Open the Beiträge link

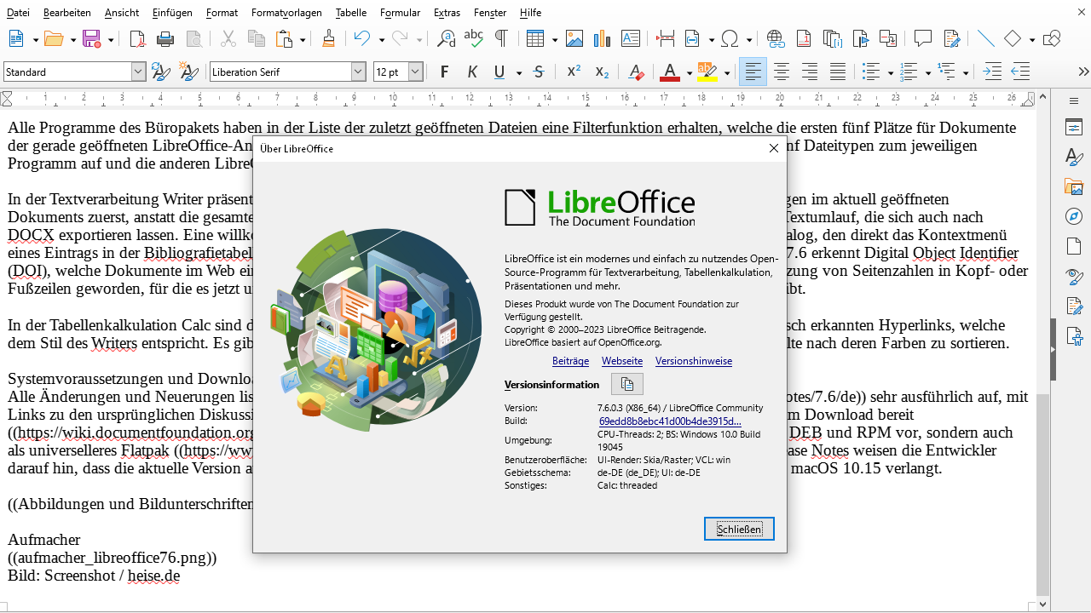coord(570,361)
